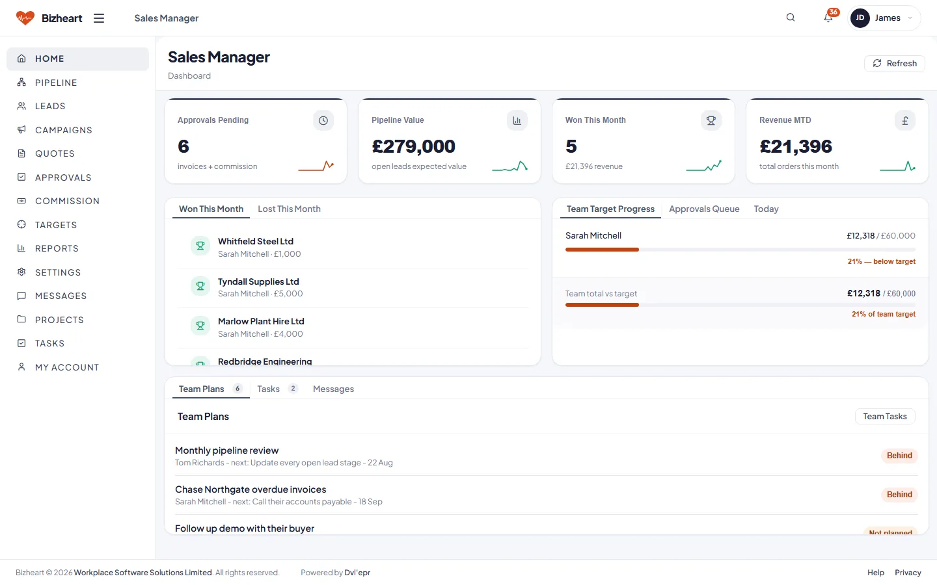Expand the James user dropdown chevron

click(910, 18)
